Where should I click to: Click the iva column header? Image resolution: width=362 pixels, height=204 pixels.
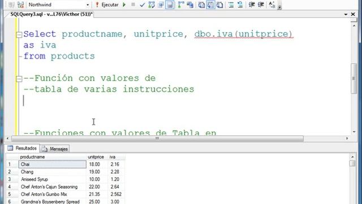pyautogui.click(x=117, y=157)
